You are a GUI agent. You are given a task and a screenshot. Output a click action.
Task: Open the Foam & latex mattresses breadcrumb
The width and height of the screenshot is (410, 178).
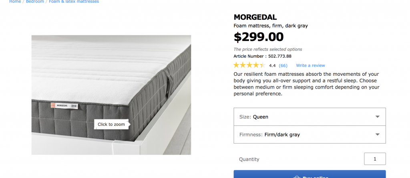click(x=74, y=2)
